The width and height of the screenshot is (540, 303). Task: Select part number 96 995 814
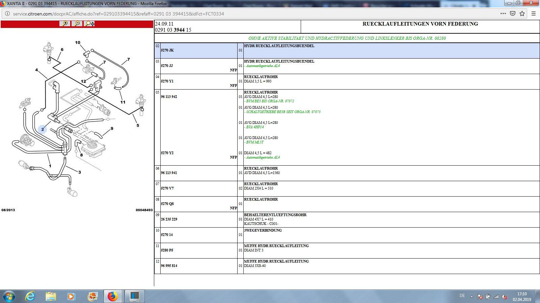(169, 266)
